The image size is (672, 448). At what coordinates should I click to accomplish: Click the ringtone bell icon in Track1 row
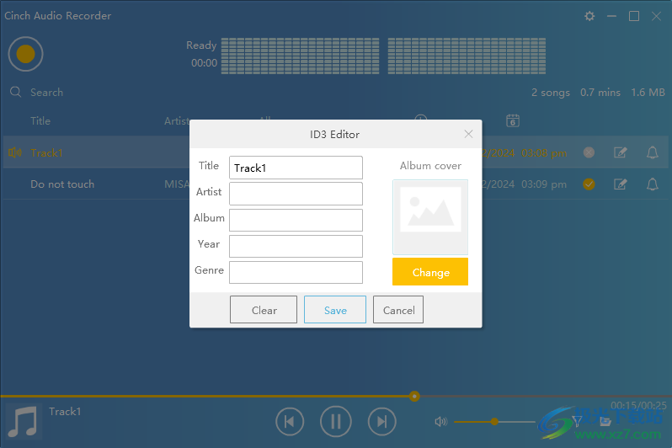pyautogui.click(x=653, y=152)
